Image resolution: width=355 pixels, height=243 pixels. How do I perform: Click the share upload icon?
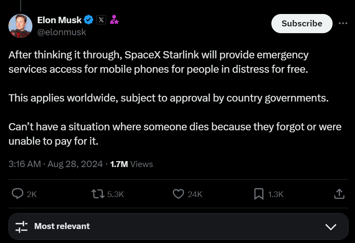point(339,194)
